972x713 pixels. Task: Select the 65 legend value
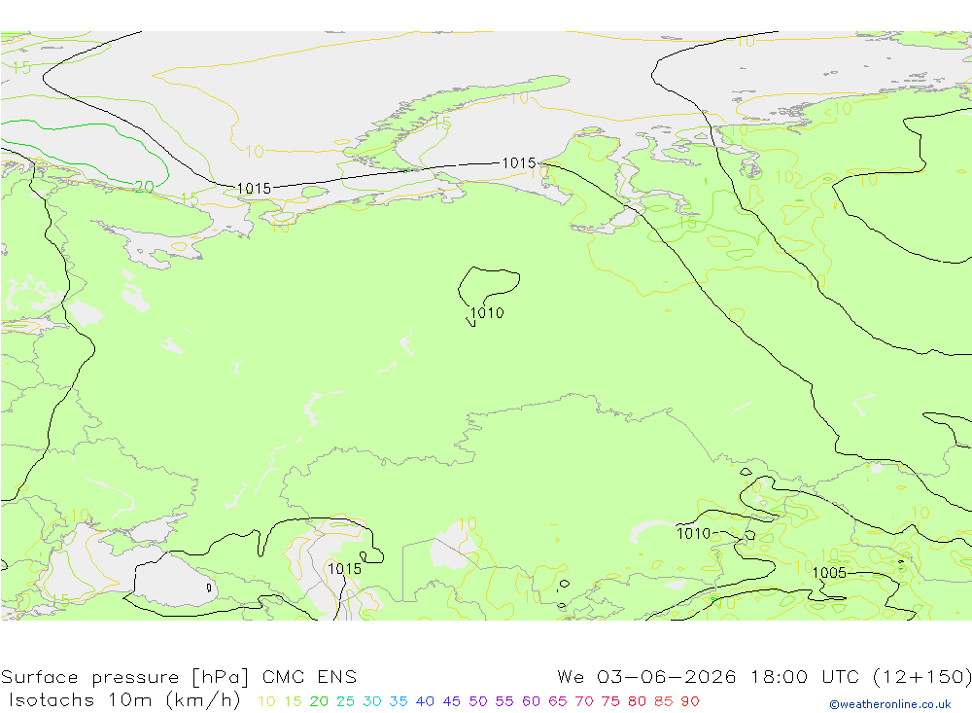point(557,701)
